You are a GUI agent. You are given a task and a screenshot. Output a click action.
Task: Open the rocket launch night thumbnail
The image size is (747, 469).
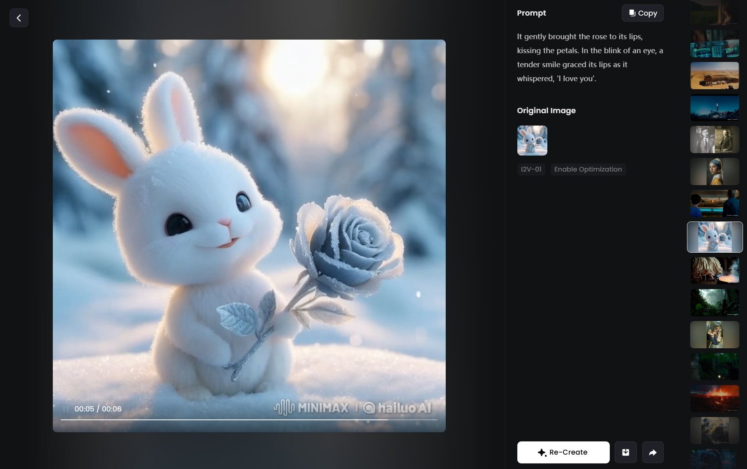tap(714, 108)
